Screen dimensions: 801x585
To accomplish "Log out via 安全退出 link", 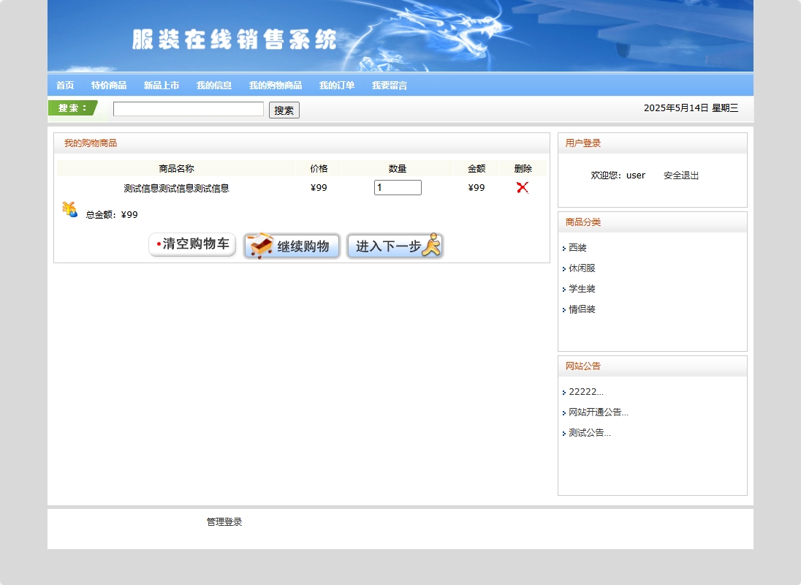I will click(x=681, y=175).
